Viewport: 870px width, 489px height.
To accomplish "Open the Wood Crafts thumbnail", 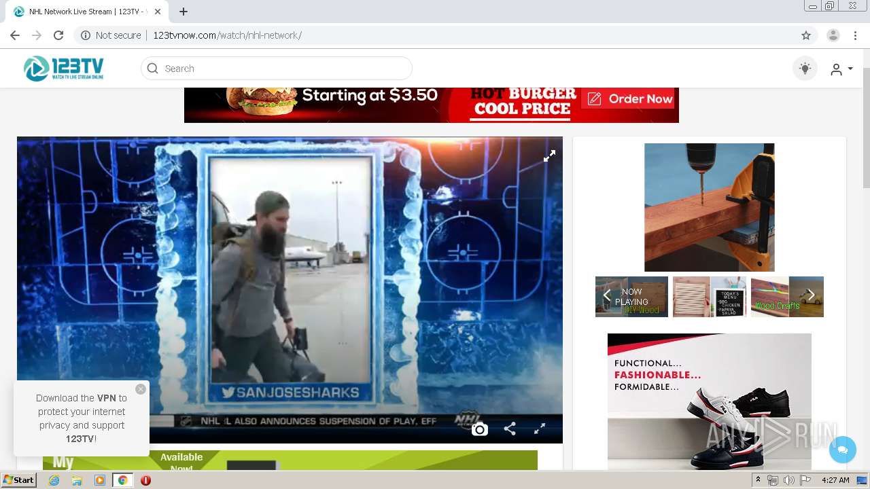I will click(x=787, y=297).
